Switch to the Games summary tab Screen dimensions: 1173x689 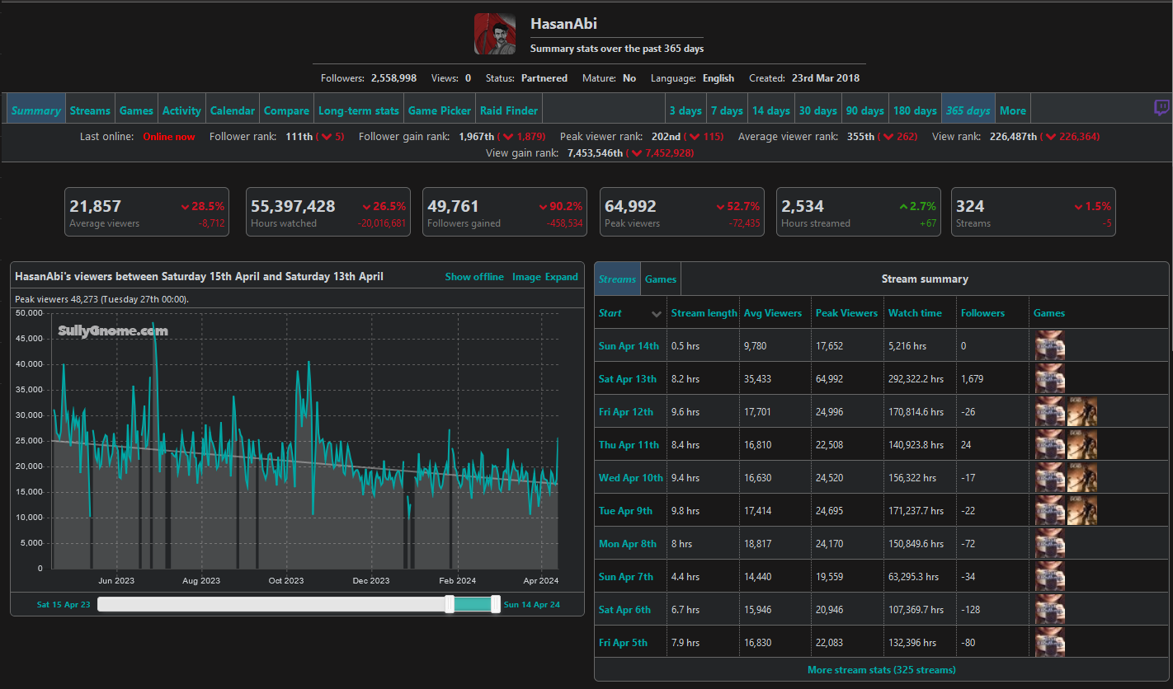pyautogui.click(x=661, y=279)
